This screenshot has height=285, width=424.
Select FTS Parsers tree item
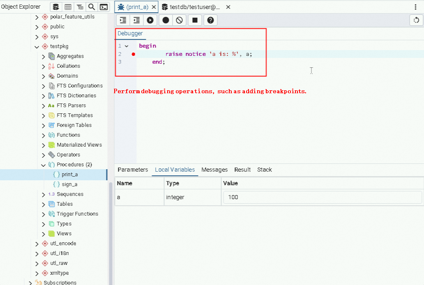tap(71, 106)
